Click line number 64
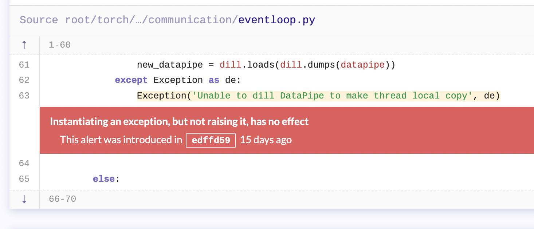This screenshot has height=229, width=534. click(x=24, y=164)
